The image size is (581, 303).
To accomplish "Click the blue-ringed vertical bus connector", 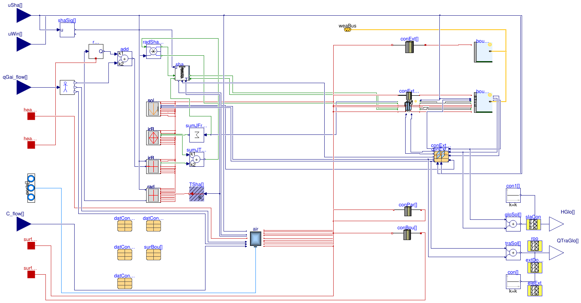I will click(31, 188).
